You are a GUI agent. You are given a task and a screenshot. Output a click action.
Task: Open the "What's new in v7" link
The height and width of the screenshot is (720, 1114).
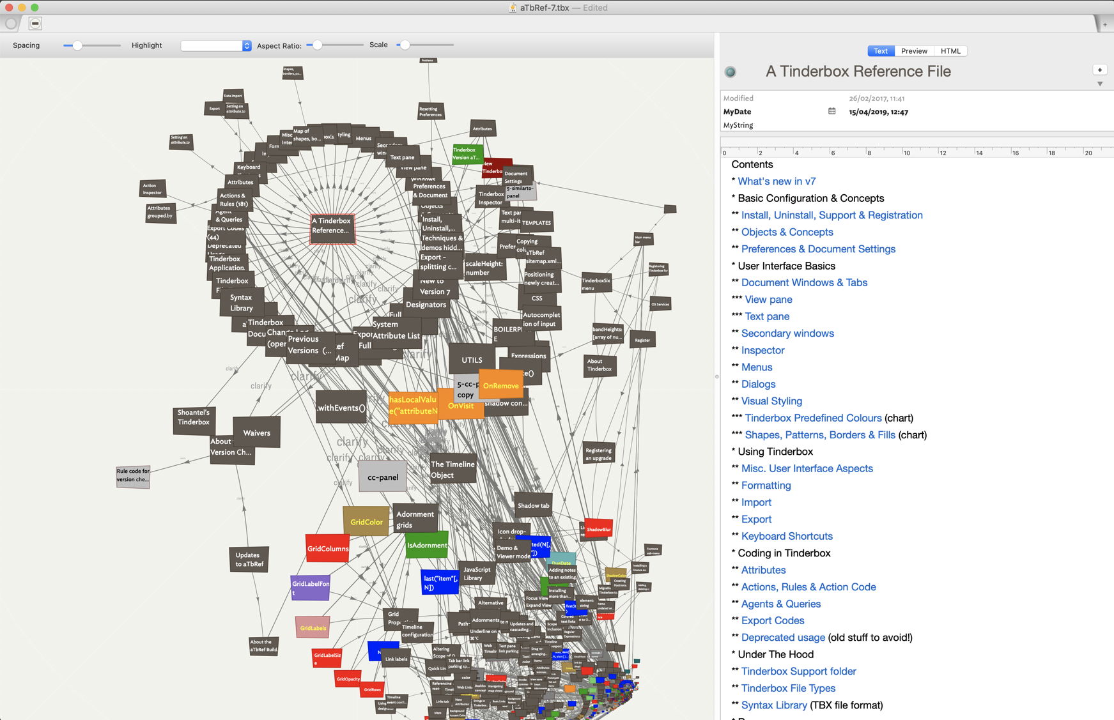pos(777,181)
